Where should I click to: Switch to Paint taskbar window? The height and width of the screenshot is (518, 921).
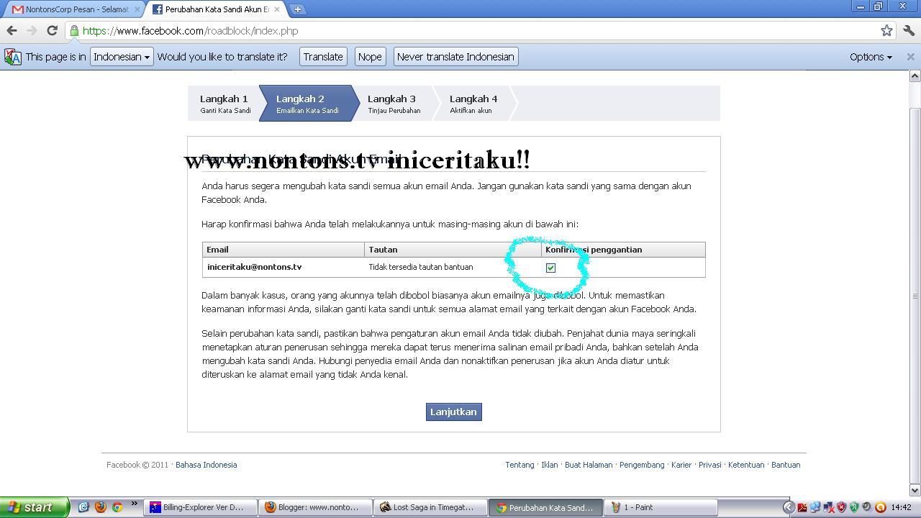click(661, 507)
